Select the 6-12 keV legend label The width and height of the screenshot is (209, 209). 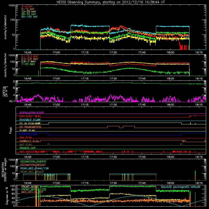click(28, 9)
